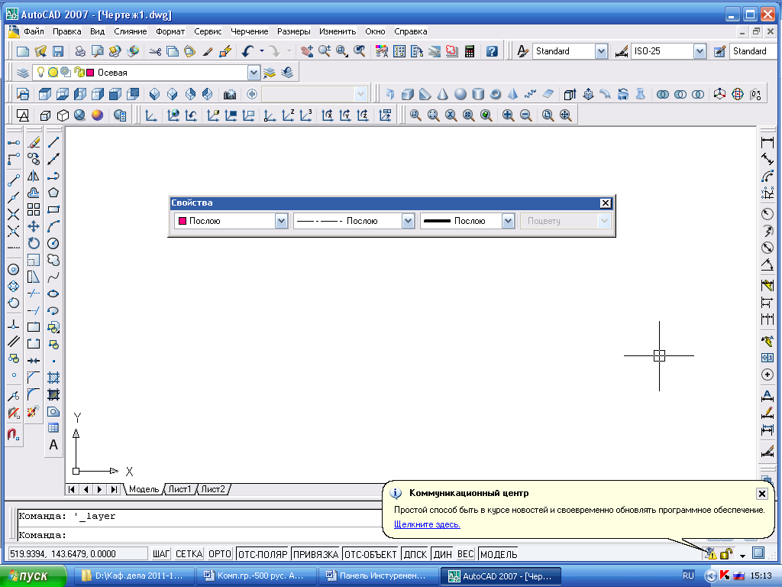Open the Файл menu
Image resolution: width=782 pixels, height=587 pixels.
(x=34, y=31)
